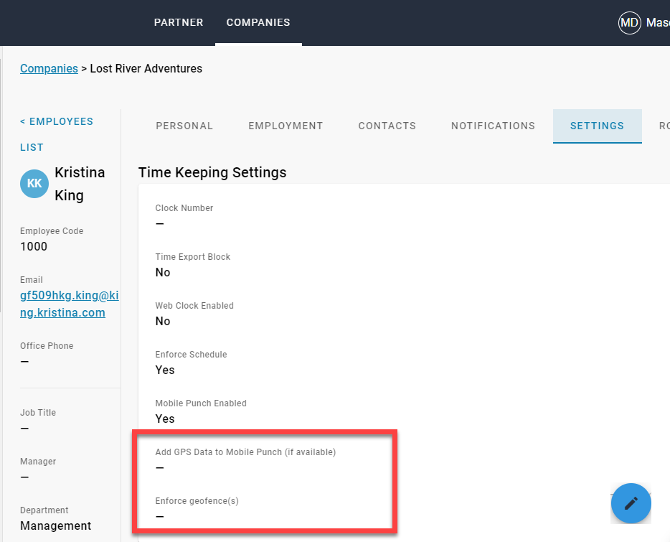Open the CONTACTS tab
The width and height of the screenshot is (670, 542).
click(x=387, y=126)
